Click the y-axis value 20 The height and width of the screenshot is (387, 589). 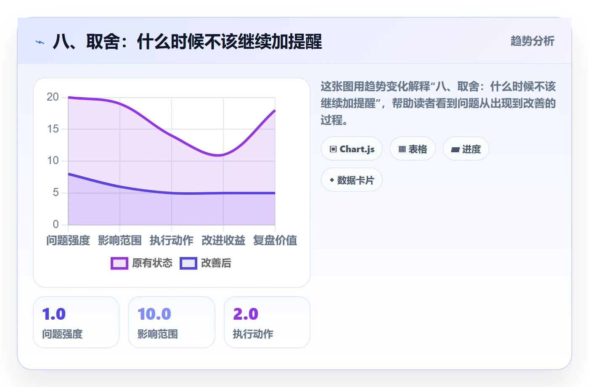(53, 97)
